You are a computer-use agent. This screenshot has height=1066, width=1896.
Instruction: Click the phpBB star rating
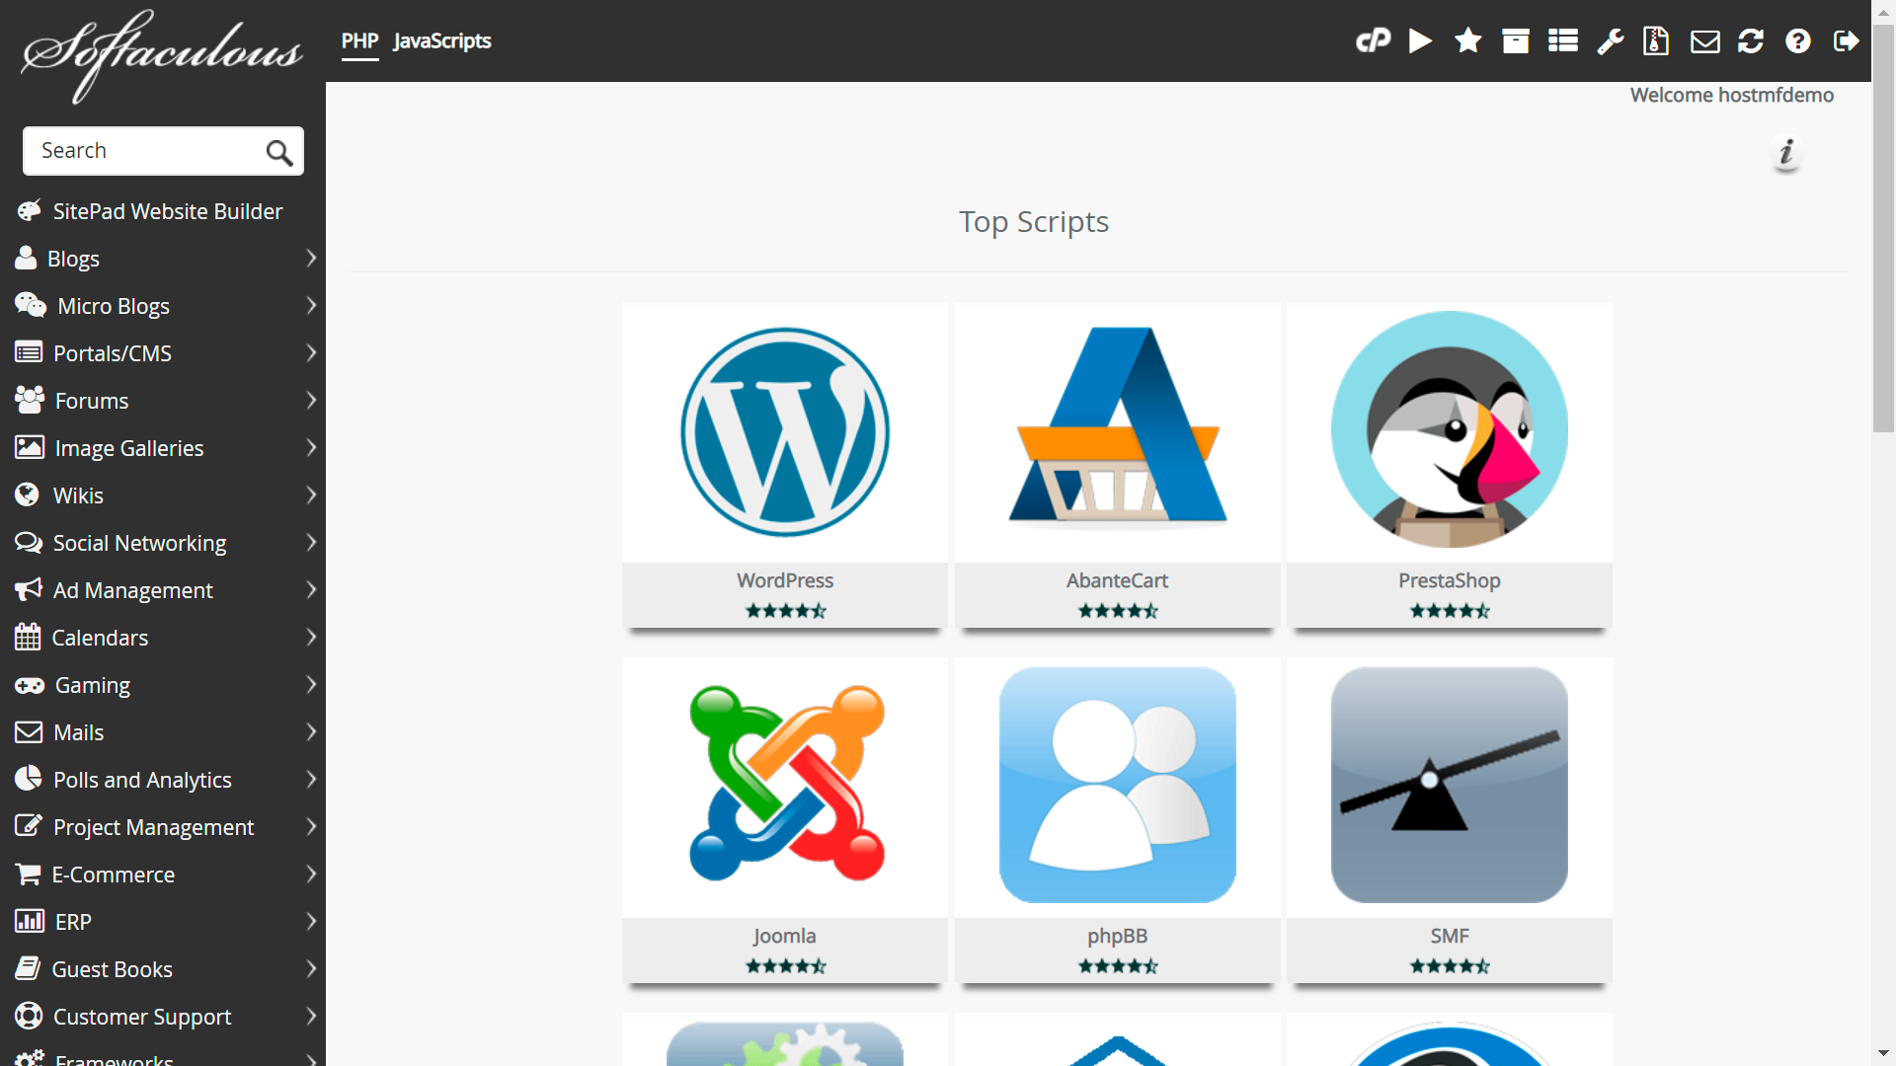[1117, 966]
